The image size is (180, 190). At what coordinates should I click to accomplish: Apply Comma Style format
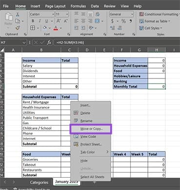click(x=130, y=21)
